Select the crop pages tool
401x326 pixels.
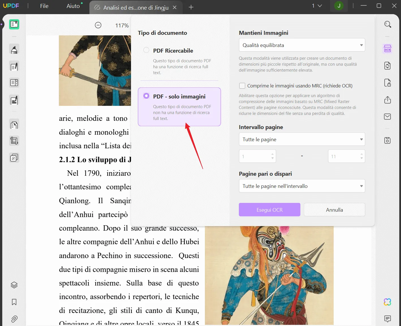pos(14,141)
